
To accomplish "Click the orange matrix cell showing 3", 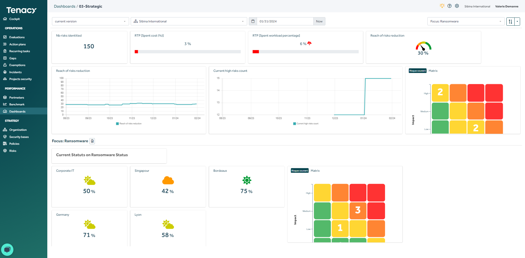I will pos(358,210).
